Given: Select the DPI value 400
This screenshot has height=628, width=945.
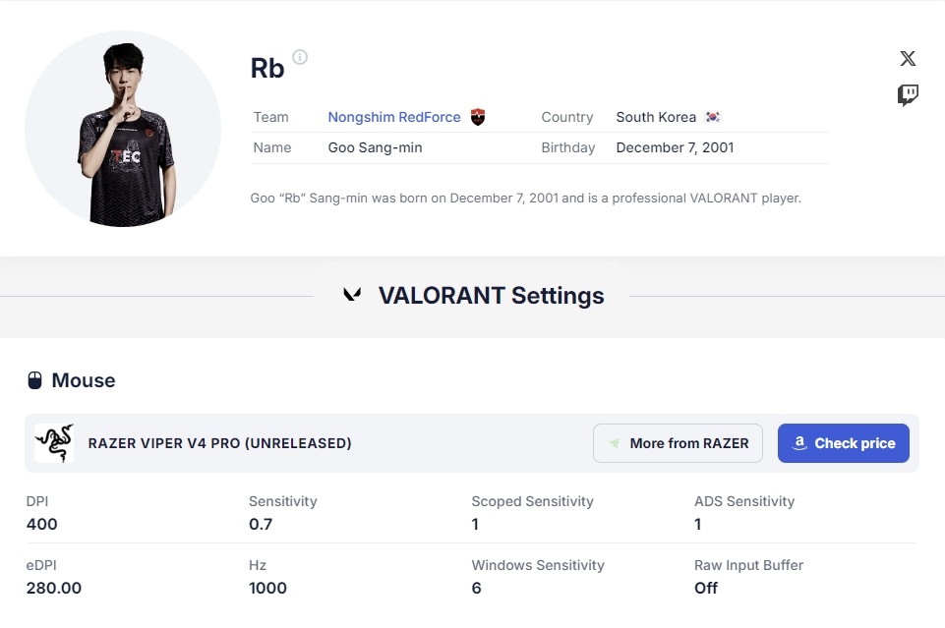Looking at the screenshot, I should (42, 524).
